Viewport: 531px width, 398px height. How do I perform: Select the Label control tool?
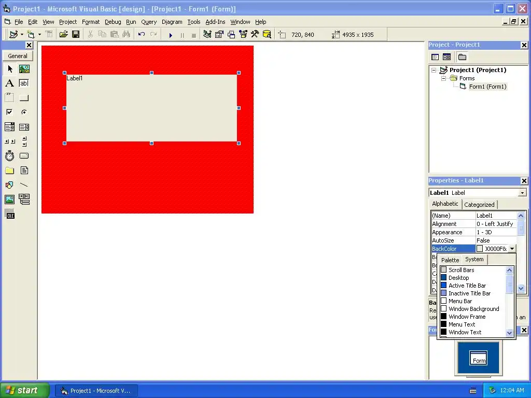10,83
